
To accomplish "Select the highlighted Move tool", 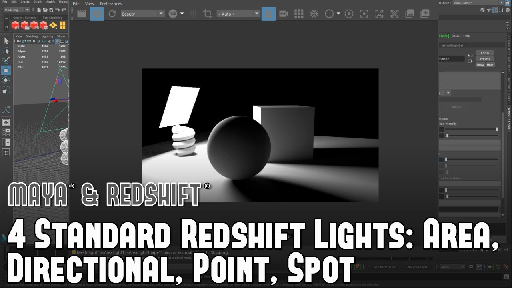I will 6,71.
